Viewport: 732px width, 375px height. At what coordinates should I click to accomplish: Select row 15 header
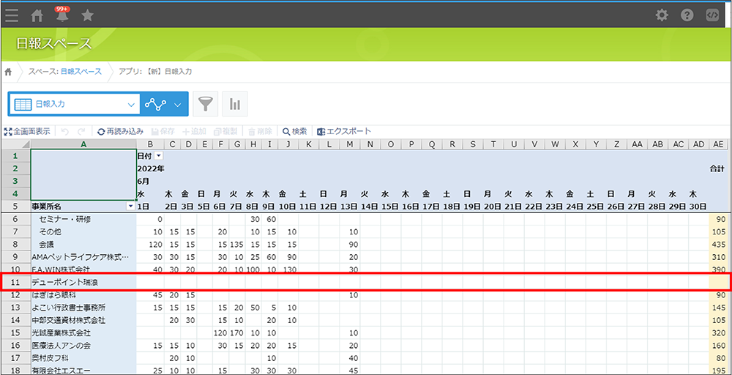(x=15, y=333)
